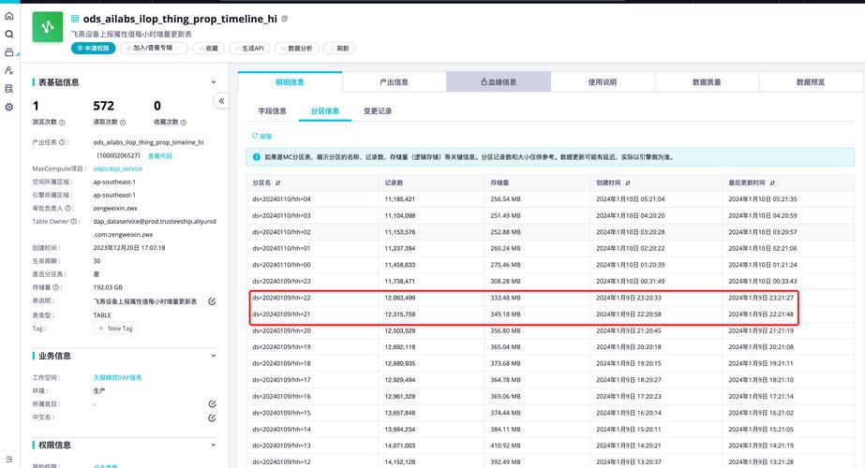Edit 所属类目 via its edit icon

212,404
